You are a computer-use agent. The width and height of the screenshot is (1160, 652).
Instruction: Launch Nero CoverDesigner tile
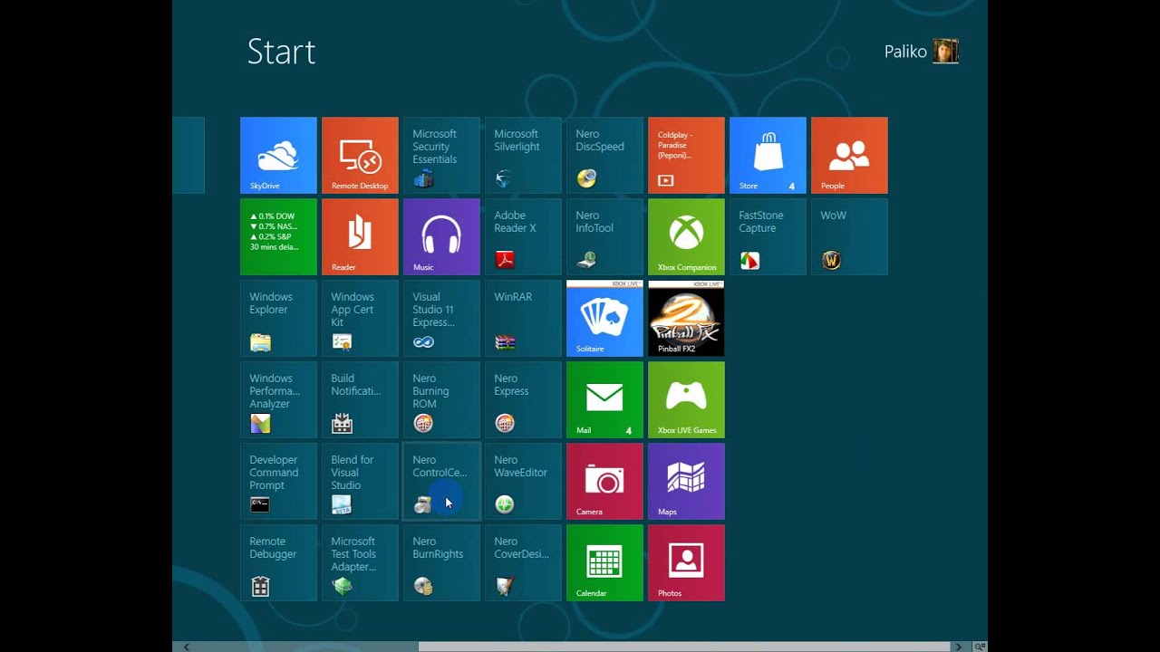[523, 562]
